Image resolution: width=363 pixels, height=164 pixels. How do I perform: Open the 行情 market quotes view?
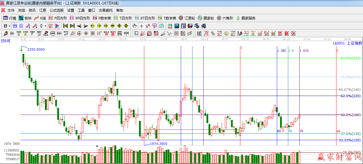point(10,18)
